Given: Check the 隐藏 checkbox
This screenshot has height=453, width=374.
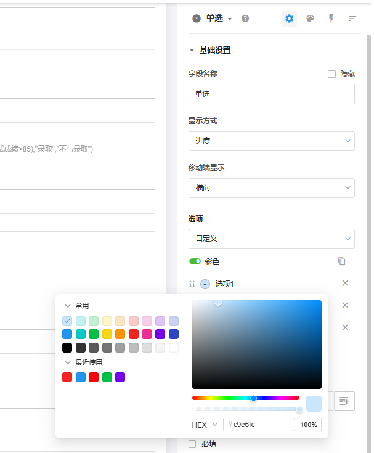Looking at the screenshot, I should (x=331, y=74).
